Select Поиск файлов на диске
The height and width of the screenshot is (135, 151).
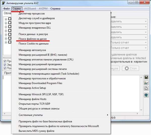[33, 39]
